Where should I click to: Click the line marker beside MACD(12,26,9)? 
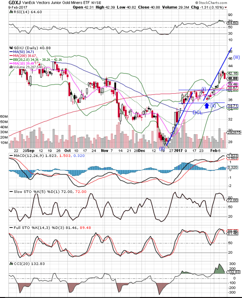click(x=11, y=156)
